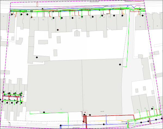Click the house number 26 label
Viewport: 163px width, 129px height.
[x=157, y=26]
